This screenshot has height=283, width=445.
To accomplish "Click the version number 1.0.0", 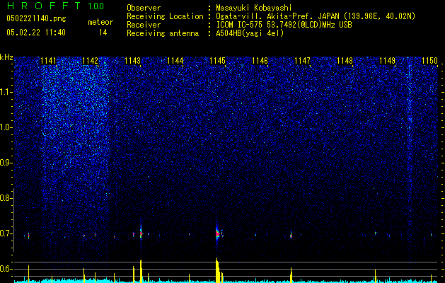I will [96, 6].
